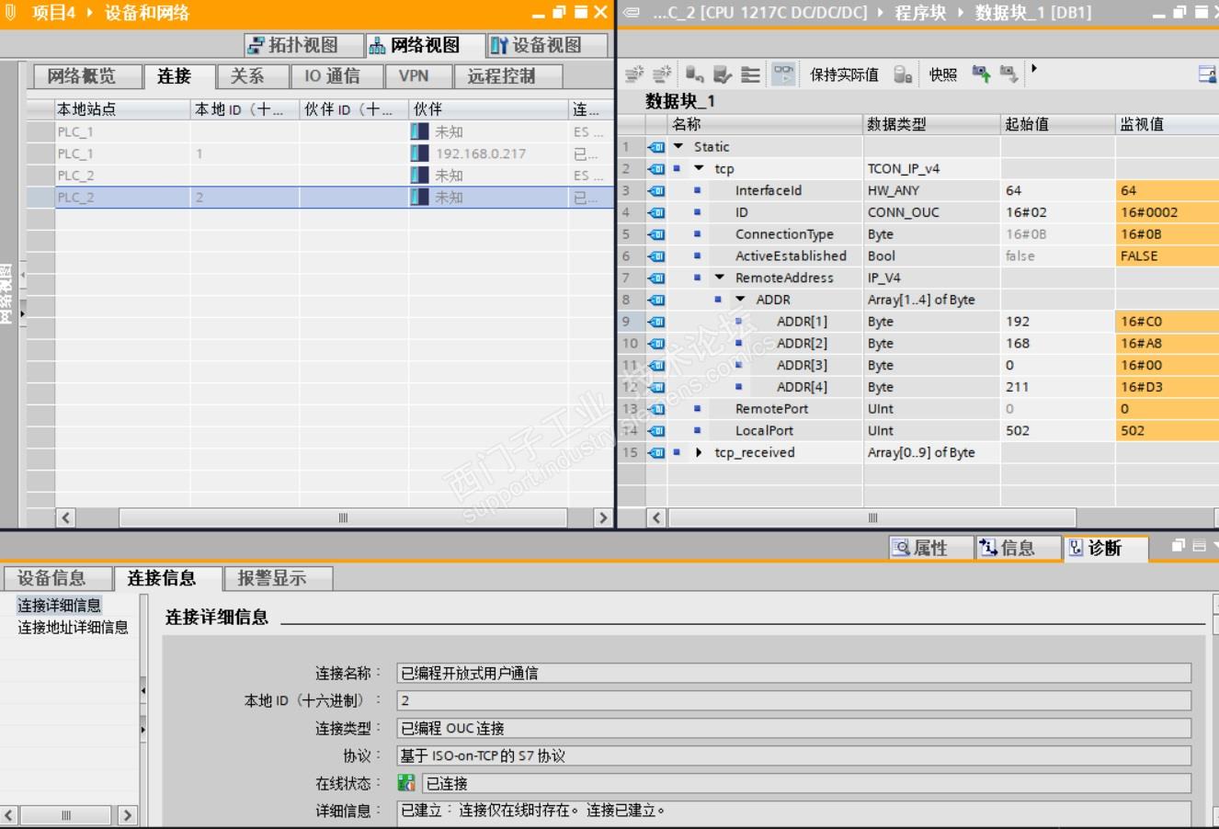Click the start value 16#02 of ID

pos(1057,212)
